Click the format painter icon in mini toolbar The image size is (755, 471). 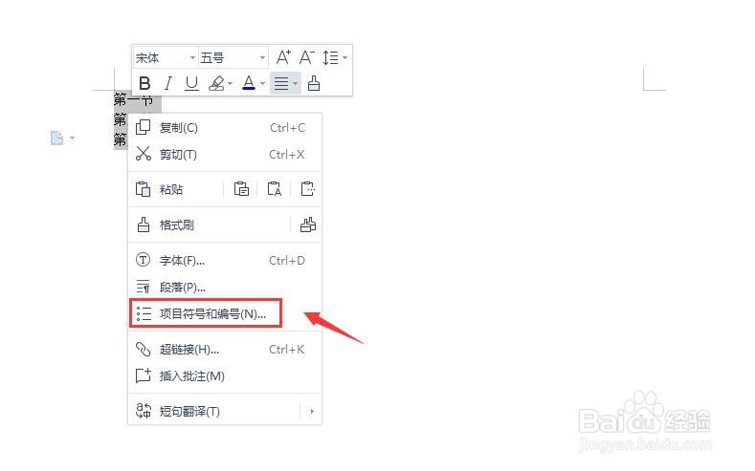click(x=314, y=84)
